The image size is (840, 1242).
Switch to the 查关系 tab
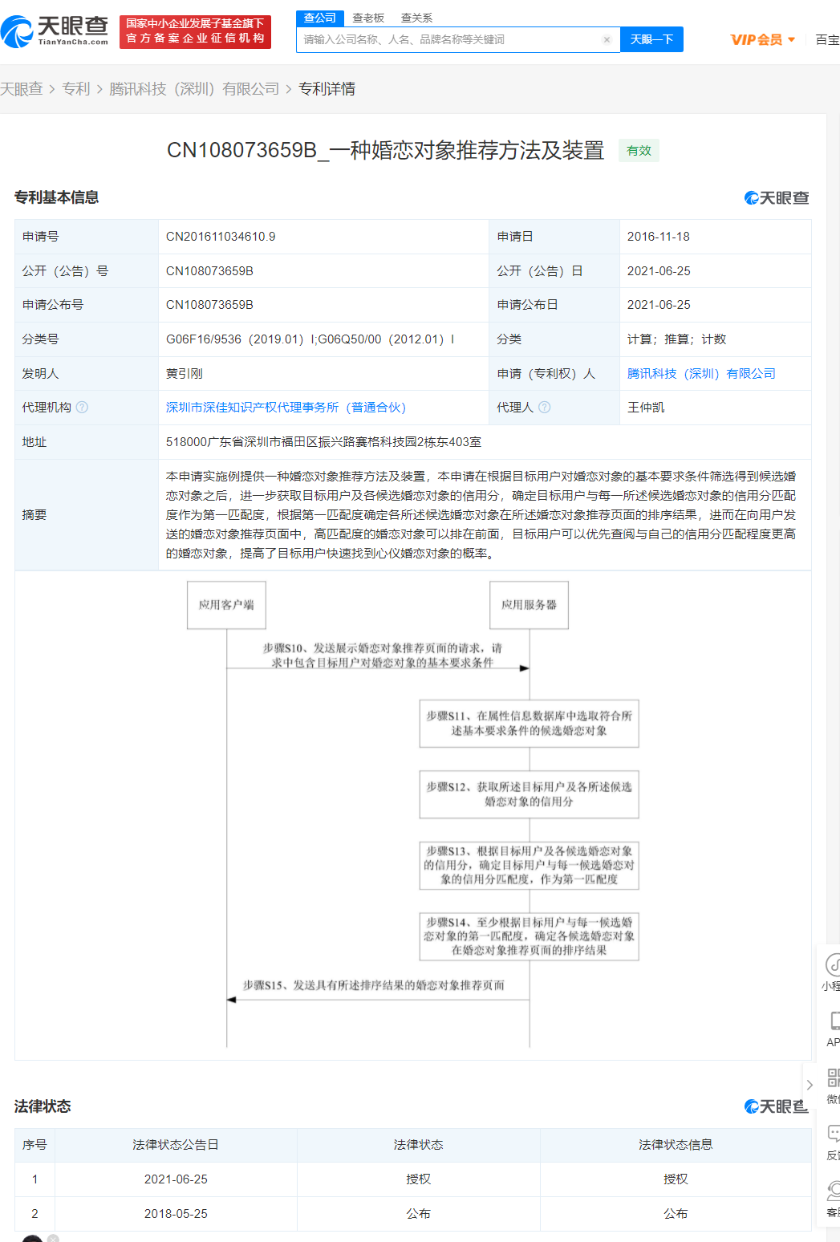pos(416,16)
